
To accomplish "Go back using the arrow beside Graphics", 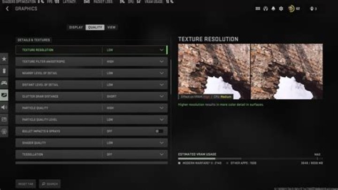I will (7, 8).
